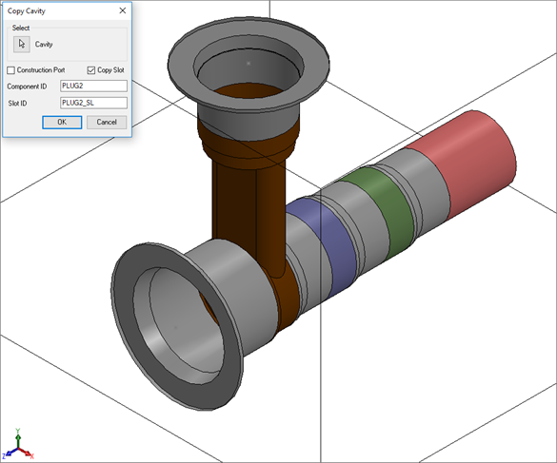The height and width of the screenshot is (463, 557).
Task: Uncheck the Copy Slot checkbox
Action: coord(91,70)
